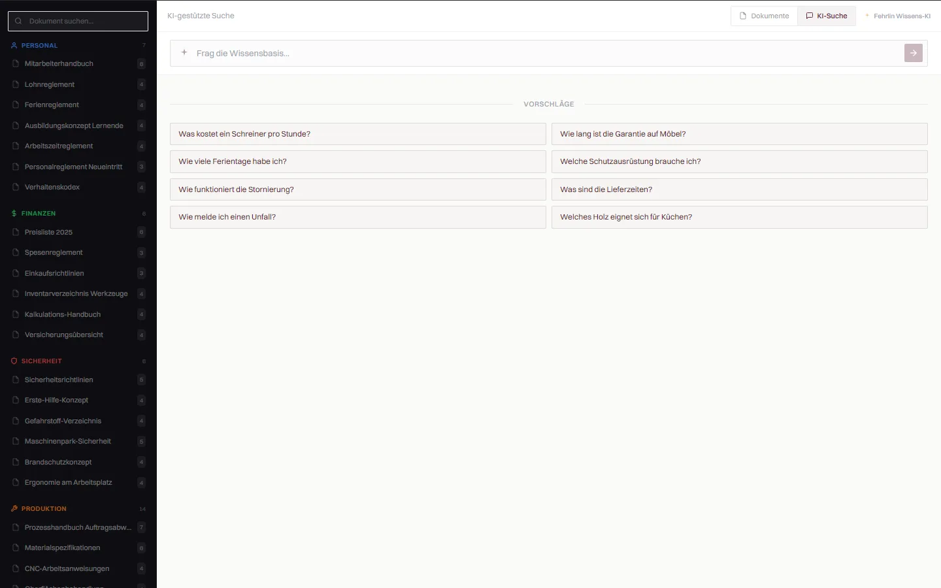Click the Finanzen dollar sign icon
This screenshot has height=588, width=941.
[x=14, y=214]
